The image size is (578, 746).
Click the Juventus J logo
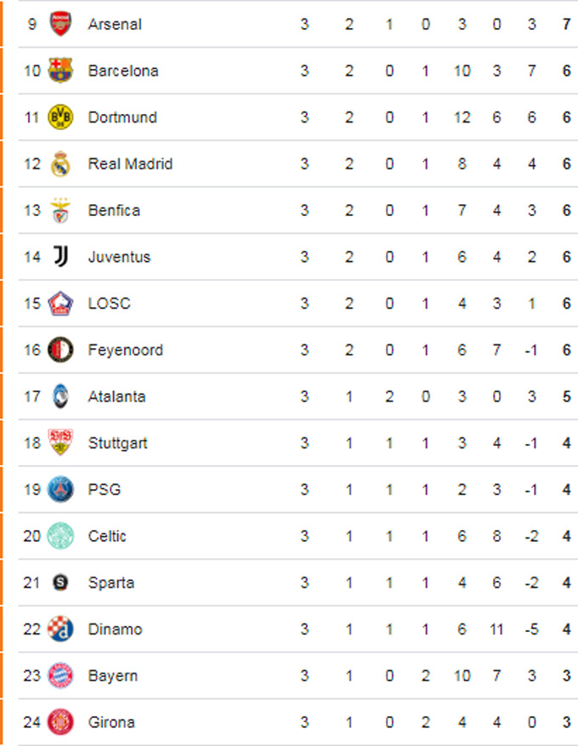(60, 256)
